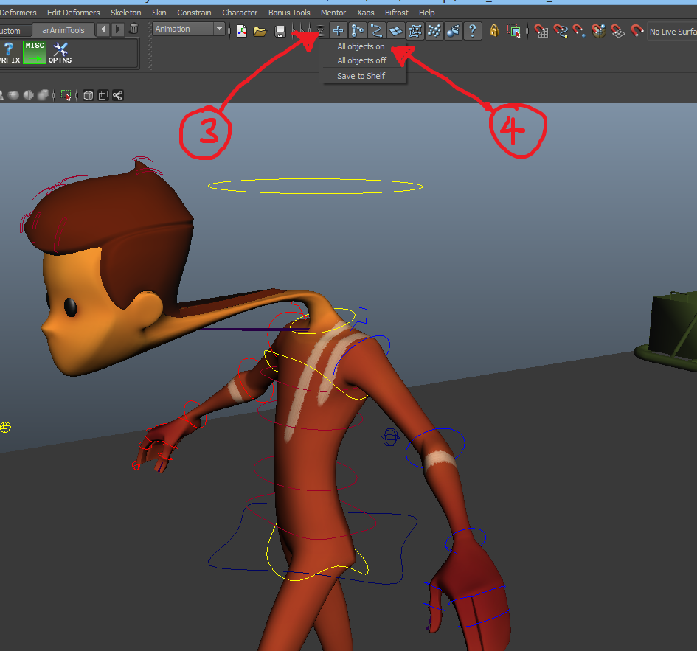Collapse a status line section divider
The image size is (697, 651).
pyautogui.click(x=228, y=31)
